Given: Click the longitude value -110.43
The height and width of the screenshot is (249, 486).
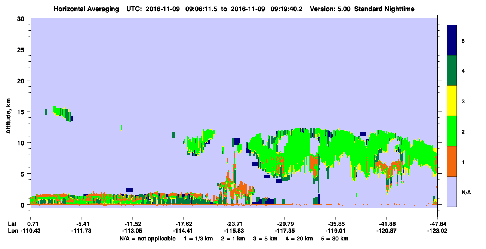Looking at the screenshot, I should (31, 231).
